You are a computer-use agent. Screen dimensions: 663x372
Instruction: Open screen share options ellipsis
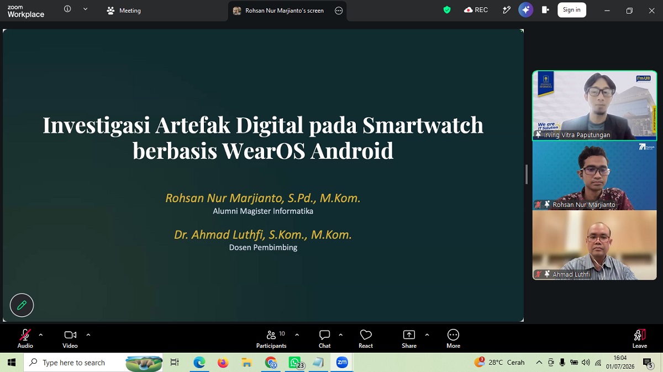click(x=339, y=10)
